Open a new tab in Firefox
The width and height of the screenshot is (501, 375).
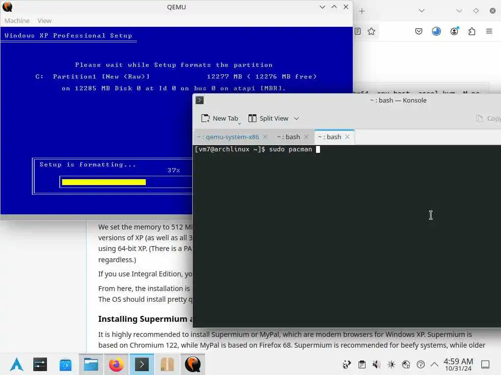362,11
